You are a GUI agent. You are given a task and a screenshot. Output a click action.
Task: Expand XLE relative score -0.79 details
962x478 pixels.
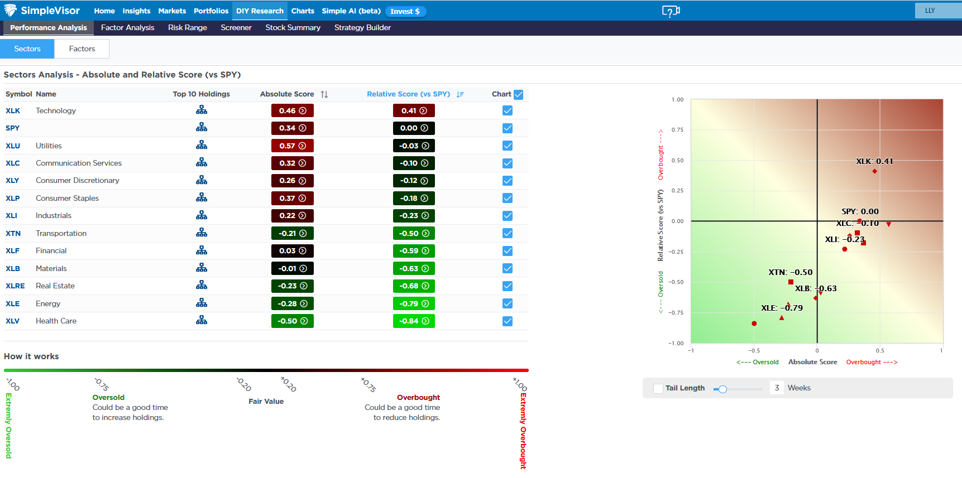[414, 303]
